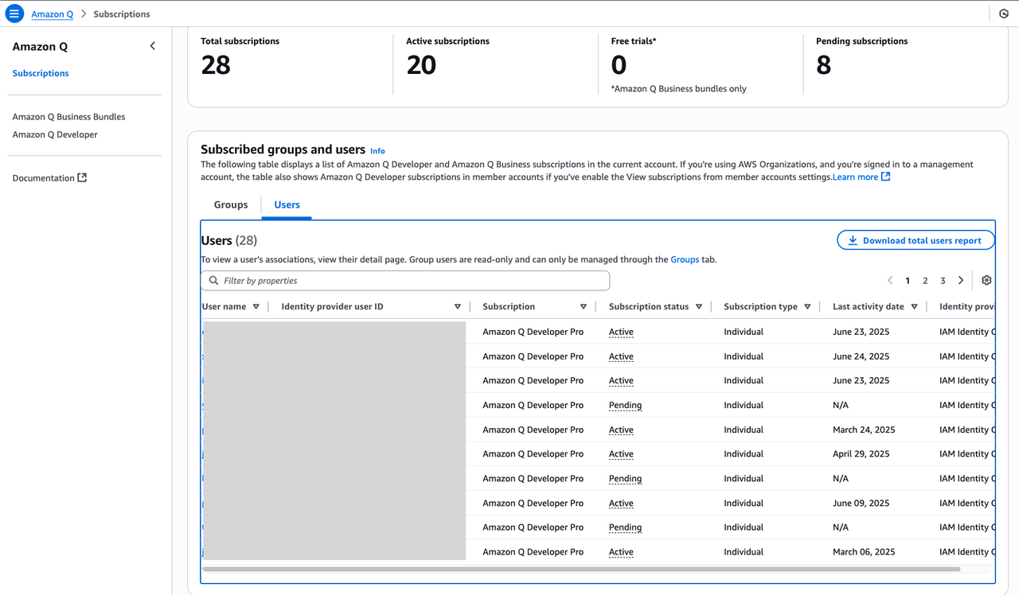Click the April 29, 2025 date cell

pyautogui.click(x=861, y=454)
